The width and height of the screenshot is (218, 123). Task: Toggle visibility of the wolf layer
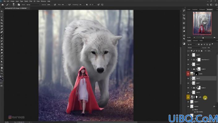pos(188,97)
